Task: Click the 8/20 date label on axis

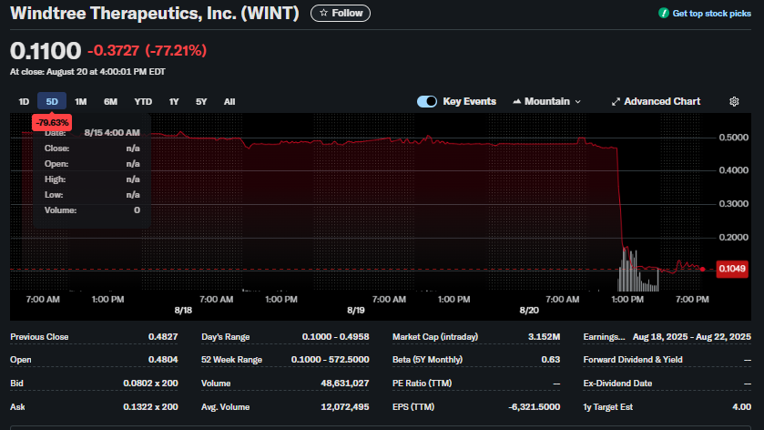Action: tap(529, 311)
